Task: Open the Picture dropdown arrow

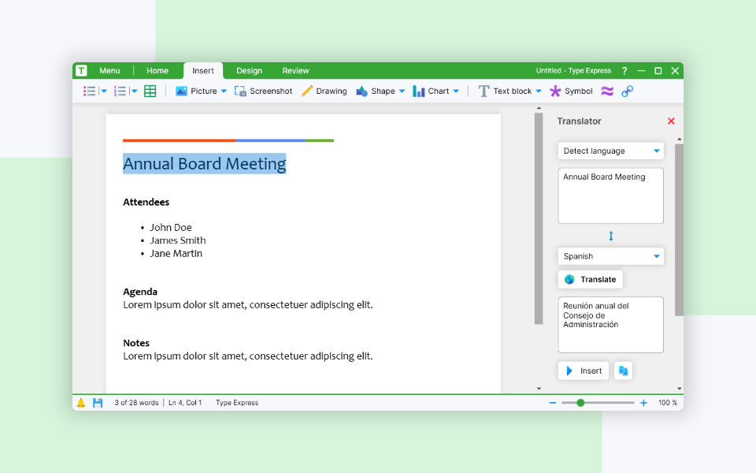Action: coord(224,91)
